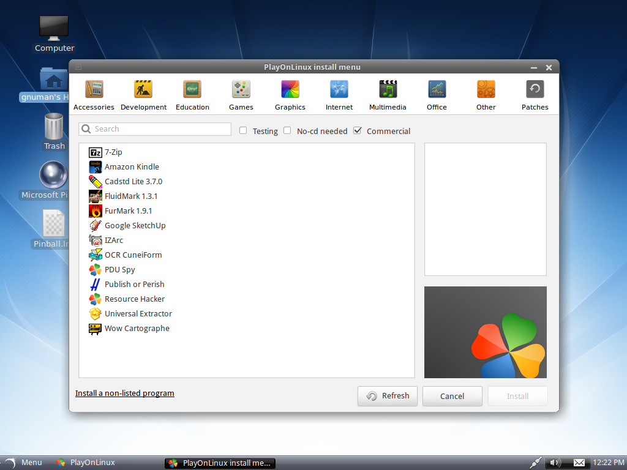Open the Internet category icon

coord(339,89)
